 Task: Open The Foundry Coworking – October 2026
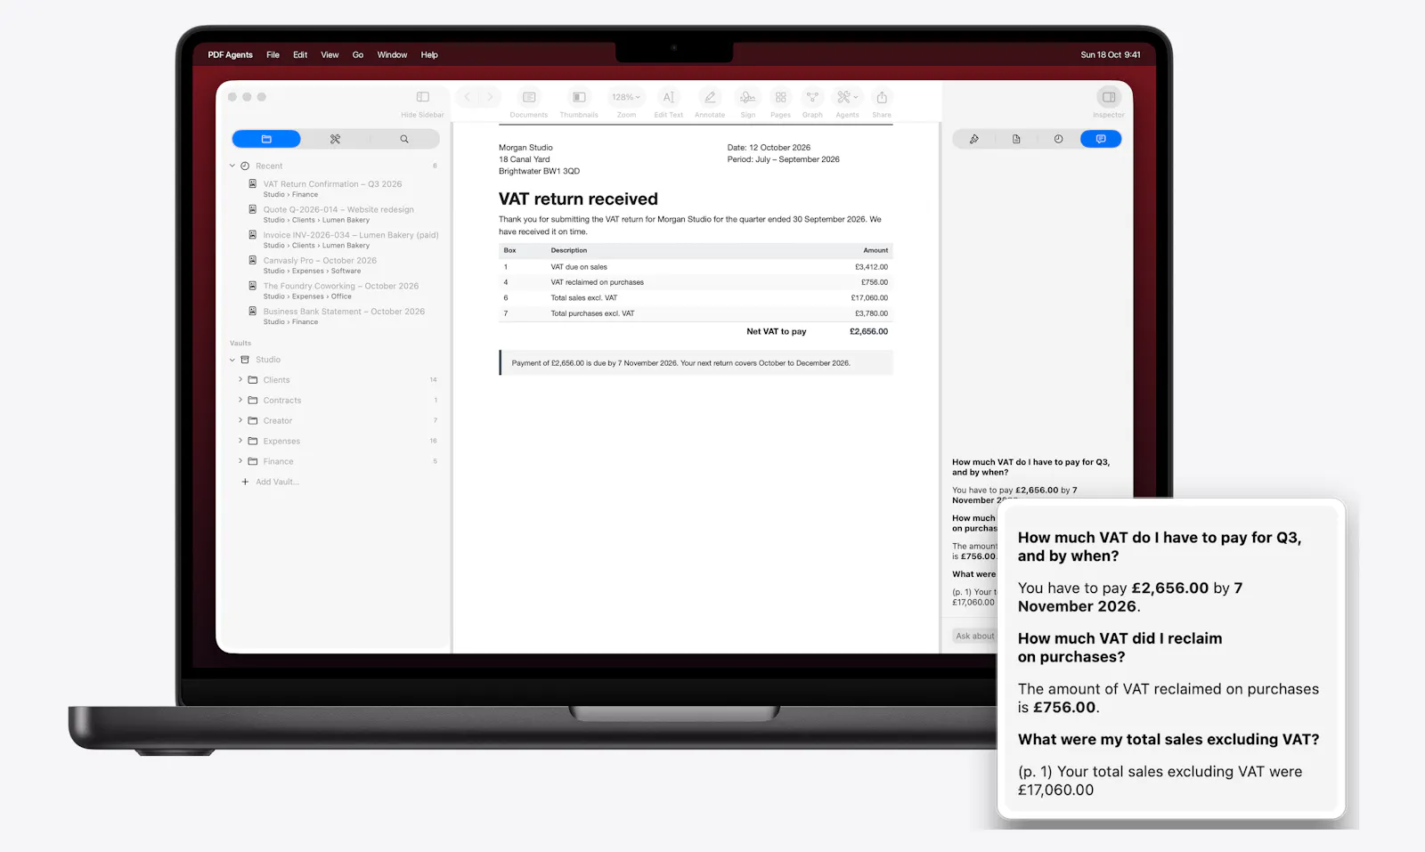(340, 286)
